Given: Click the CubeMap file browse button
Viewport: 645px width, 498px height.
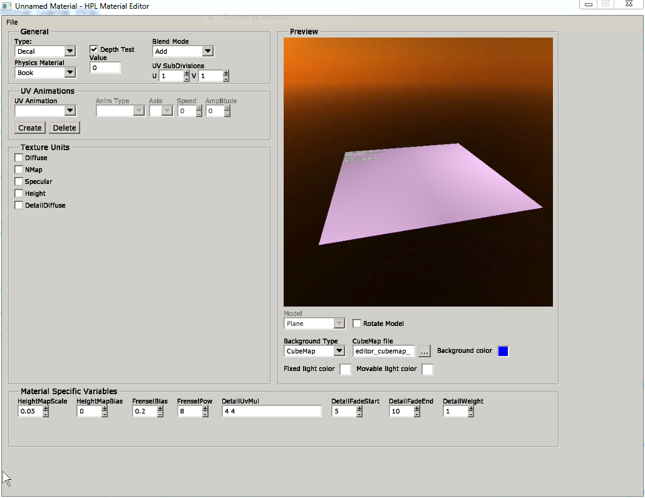Looking at the screenshot, I should point(425,351).
